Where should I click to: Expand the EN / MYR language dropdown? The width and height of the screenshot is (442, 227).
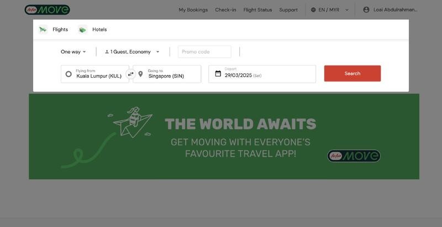[x=330, y=10]
